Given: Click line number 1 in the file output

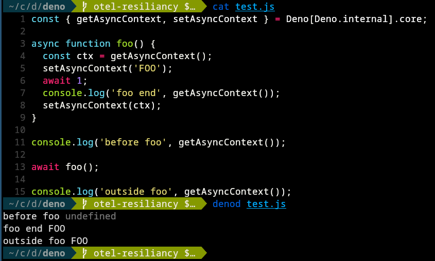Looking at the screenshot, I should (x=23, y=19).
